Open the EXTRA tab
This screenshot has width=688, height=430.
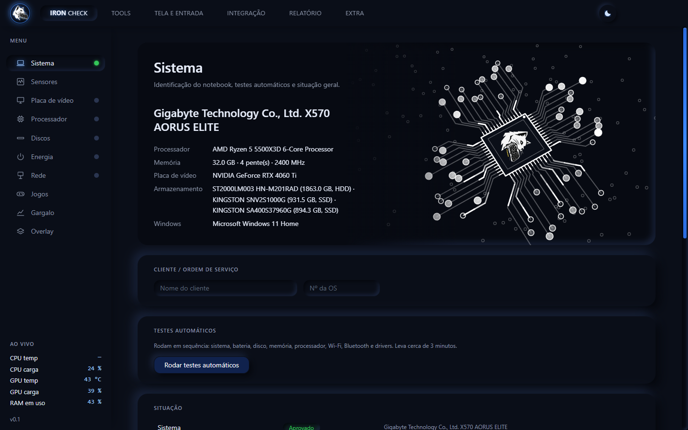(x=355, y=13)
